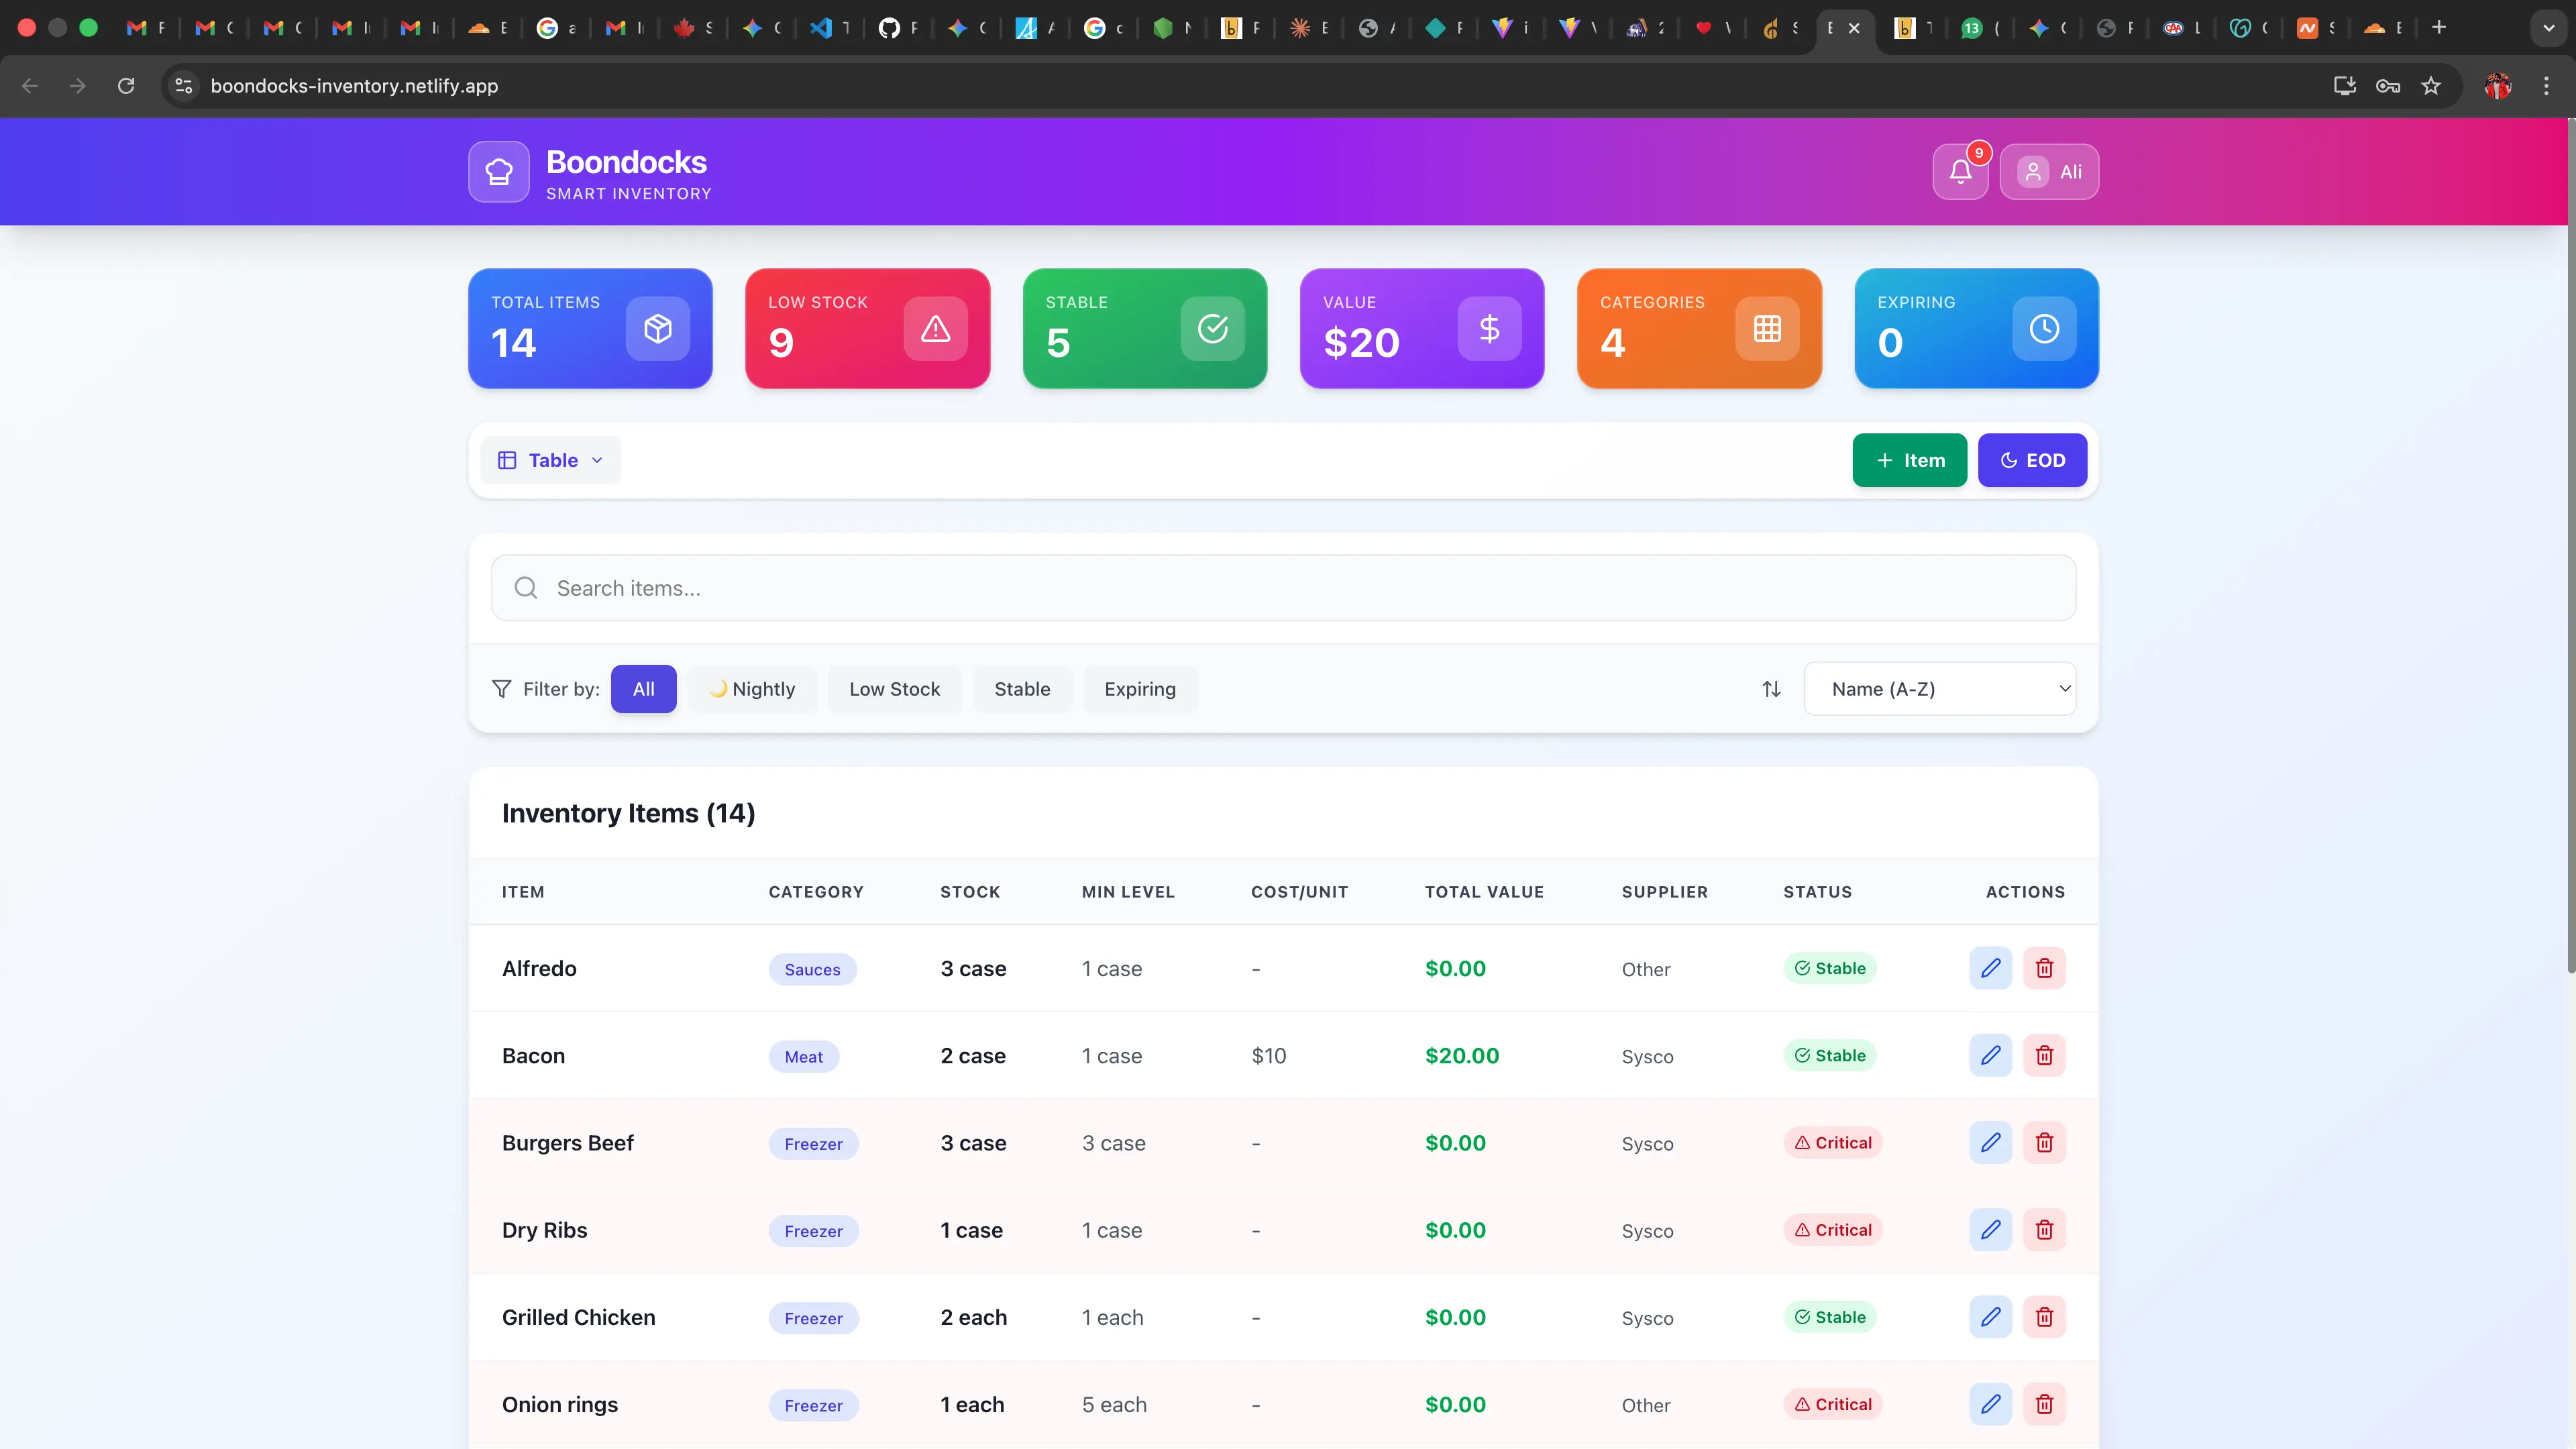Click edit pencil for Burgers Beef
The width and height of the screenshot is (2576, 1449).
coord(1990,1142)
